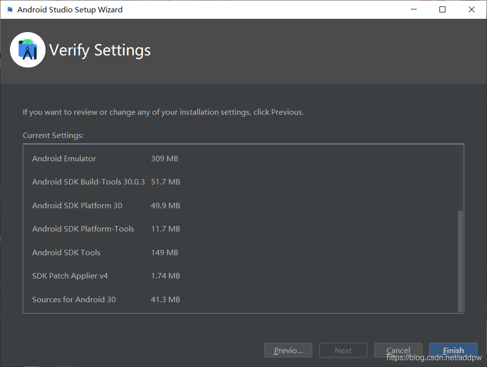487x367 pixels.
Task: Click the Current Settings label
Action: [53, 136]
